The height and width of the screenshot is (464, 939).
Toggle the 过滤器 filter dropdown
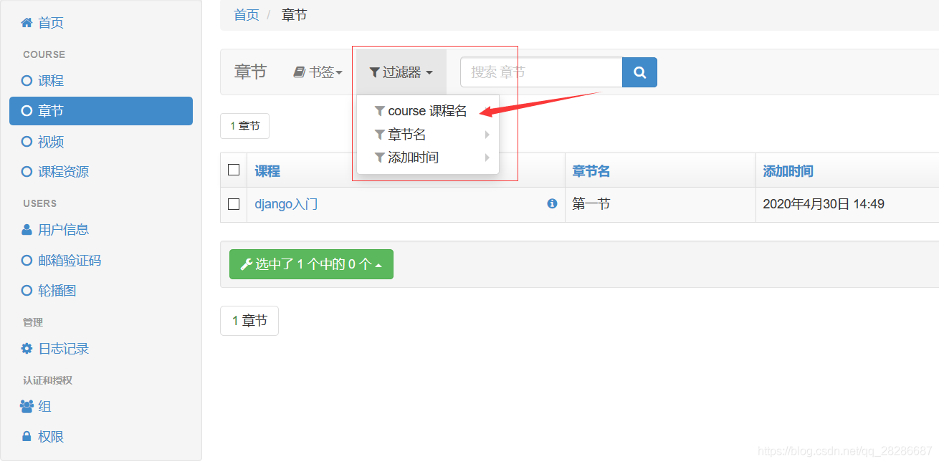tap(401, 72)
